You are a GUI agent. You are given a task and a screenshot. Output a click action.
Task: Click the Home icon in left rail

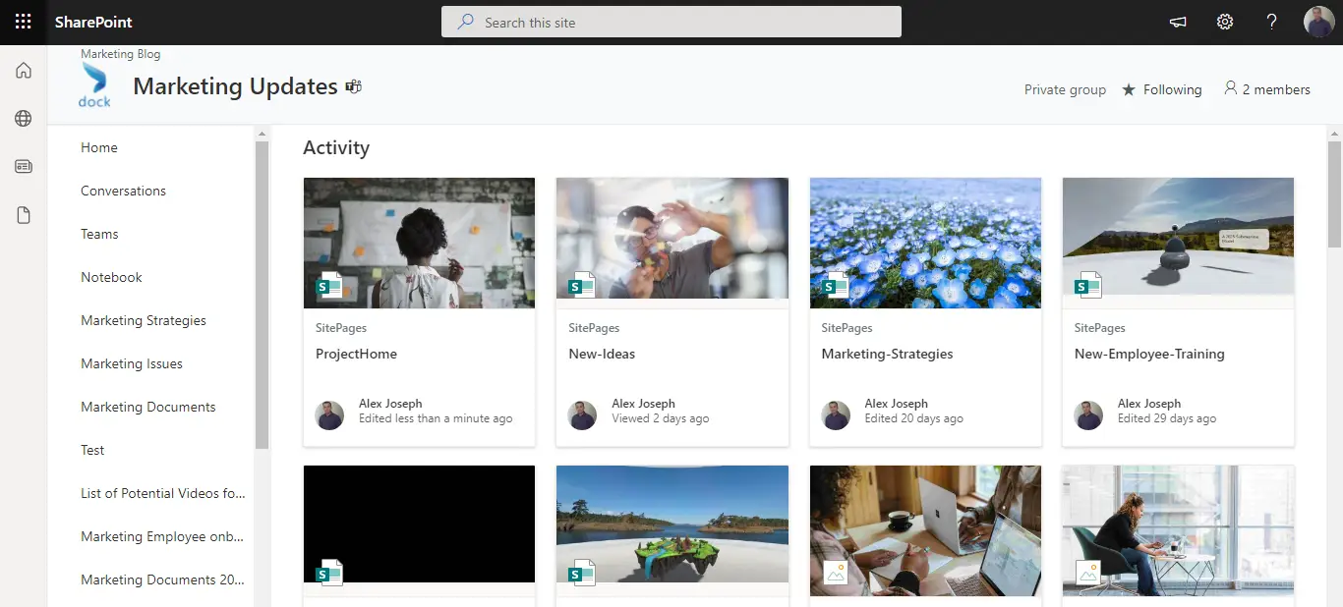pyautogui.click(x=24, y=71)
